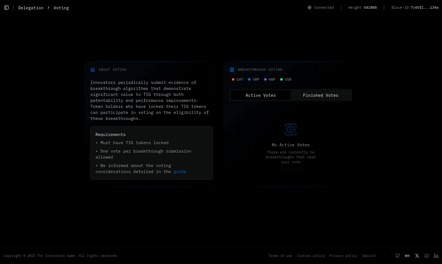Toggle the sidebar panel icon
Screen dimensions: 442x264
7,8
